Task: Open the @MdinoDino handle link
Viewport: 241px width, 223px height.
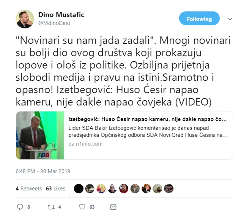Action: 54,23
